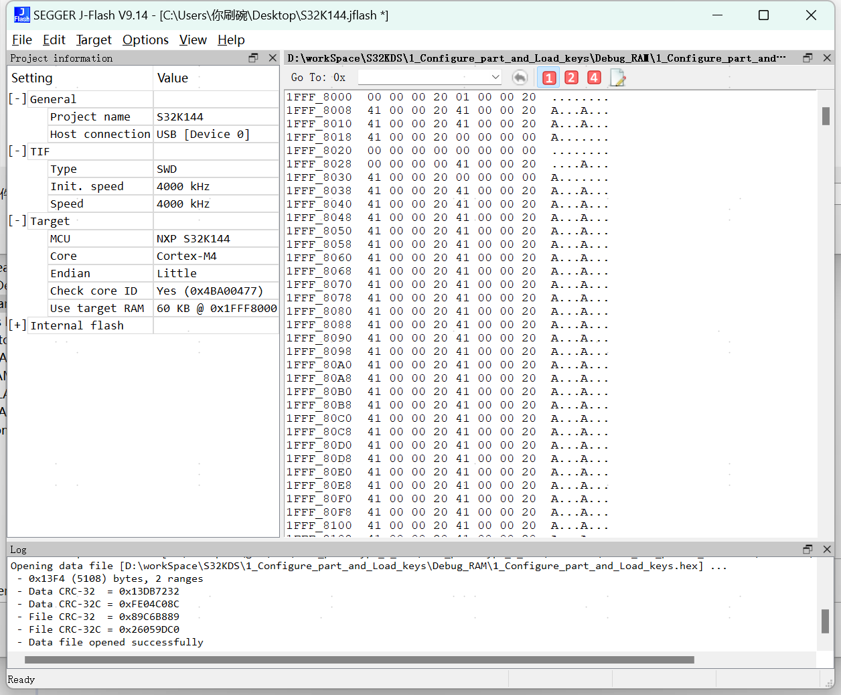841x695 pixels.
Task: Select the Project name value S32K144
Action: pos(180,117)
